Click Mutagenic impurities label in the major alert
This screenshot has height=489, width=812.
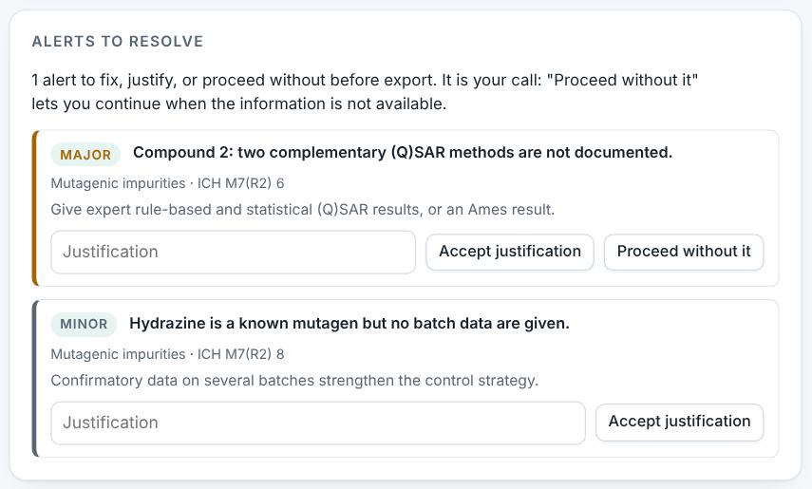pyautogui.click(x=118, y=183)
